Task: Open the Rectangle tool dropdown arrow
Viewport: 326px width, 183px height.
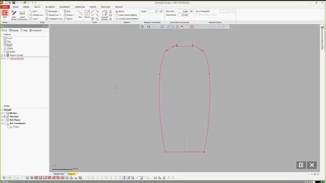Action: [59, 11]
